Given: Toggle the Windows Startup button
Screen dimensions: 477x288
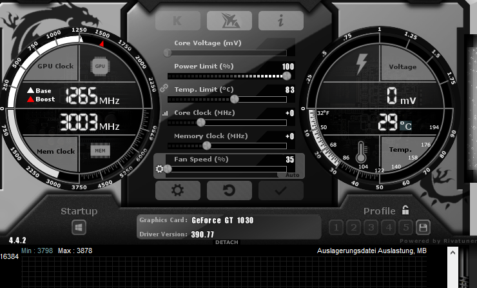Looking at the screenshot, I should pyautogui.click(x=79, y=228).
